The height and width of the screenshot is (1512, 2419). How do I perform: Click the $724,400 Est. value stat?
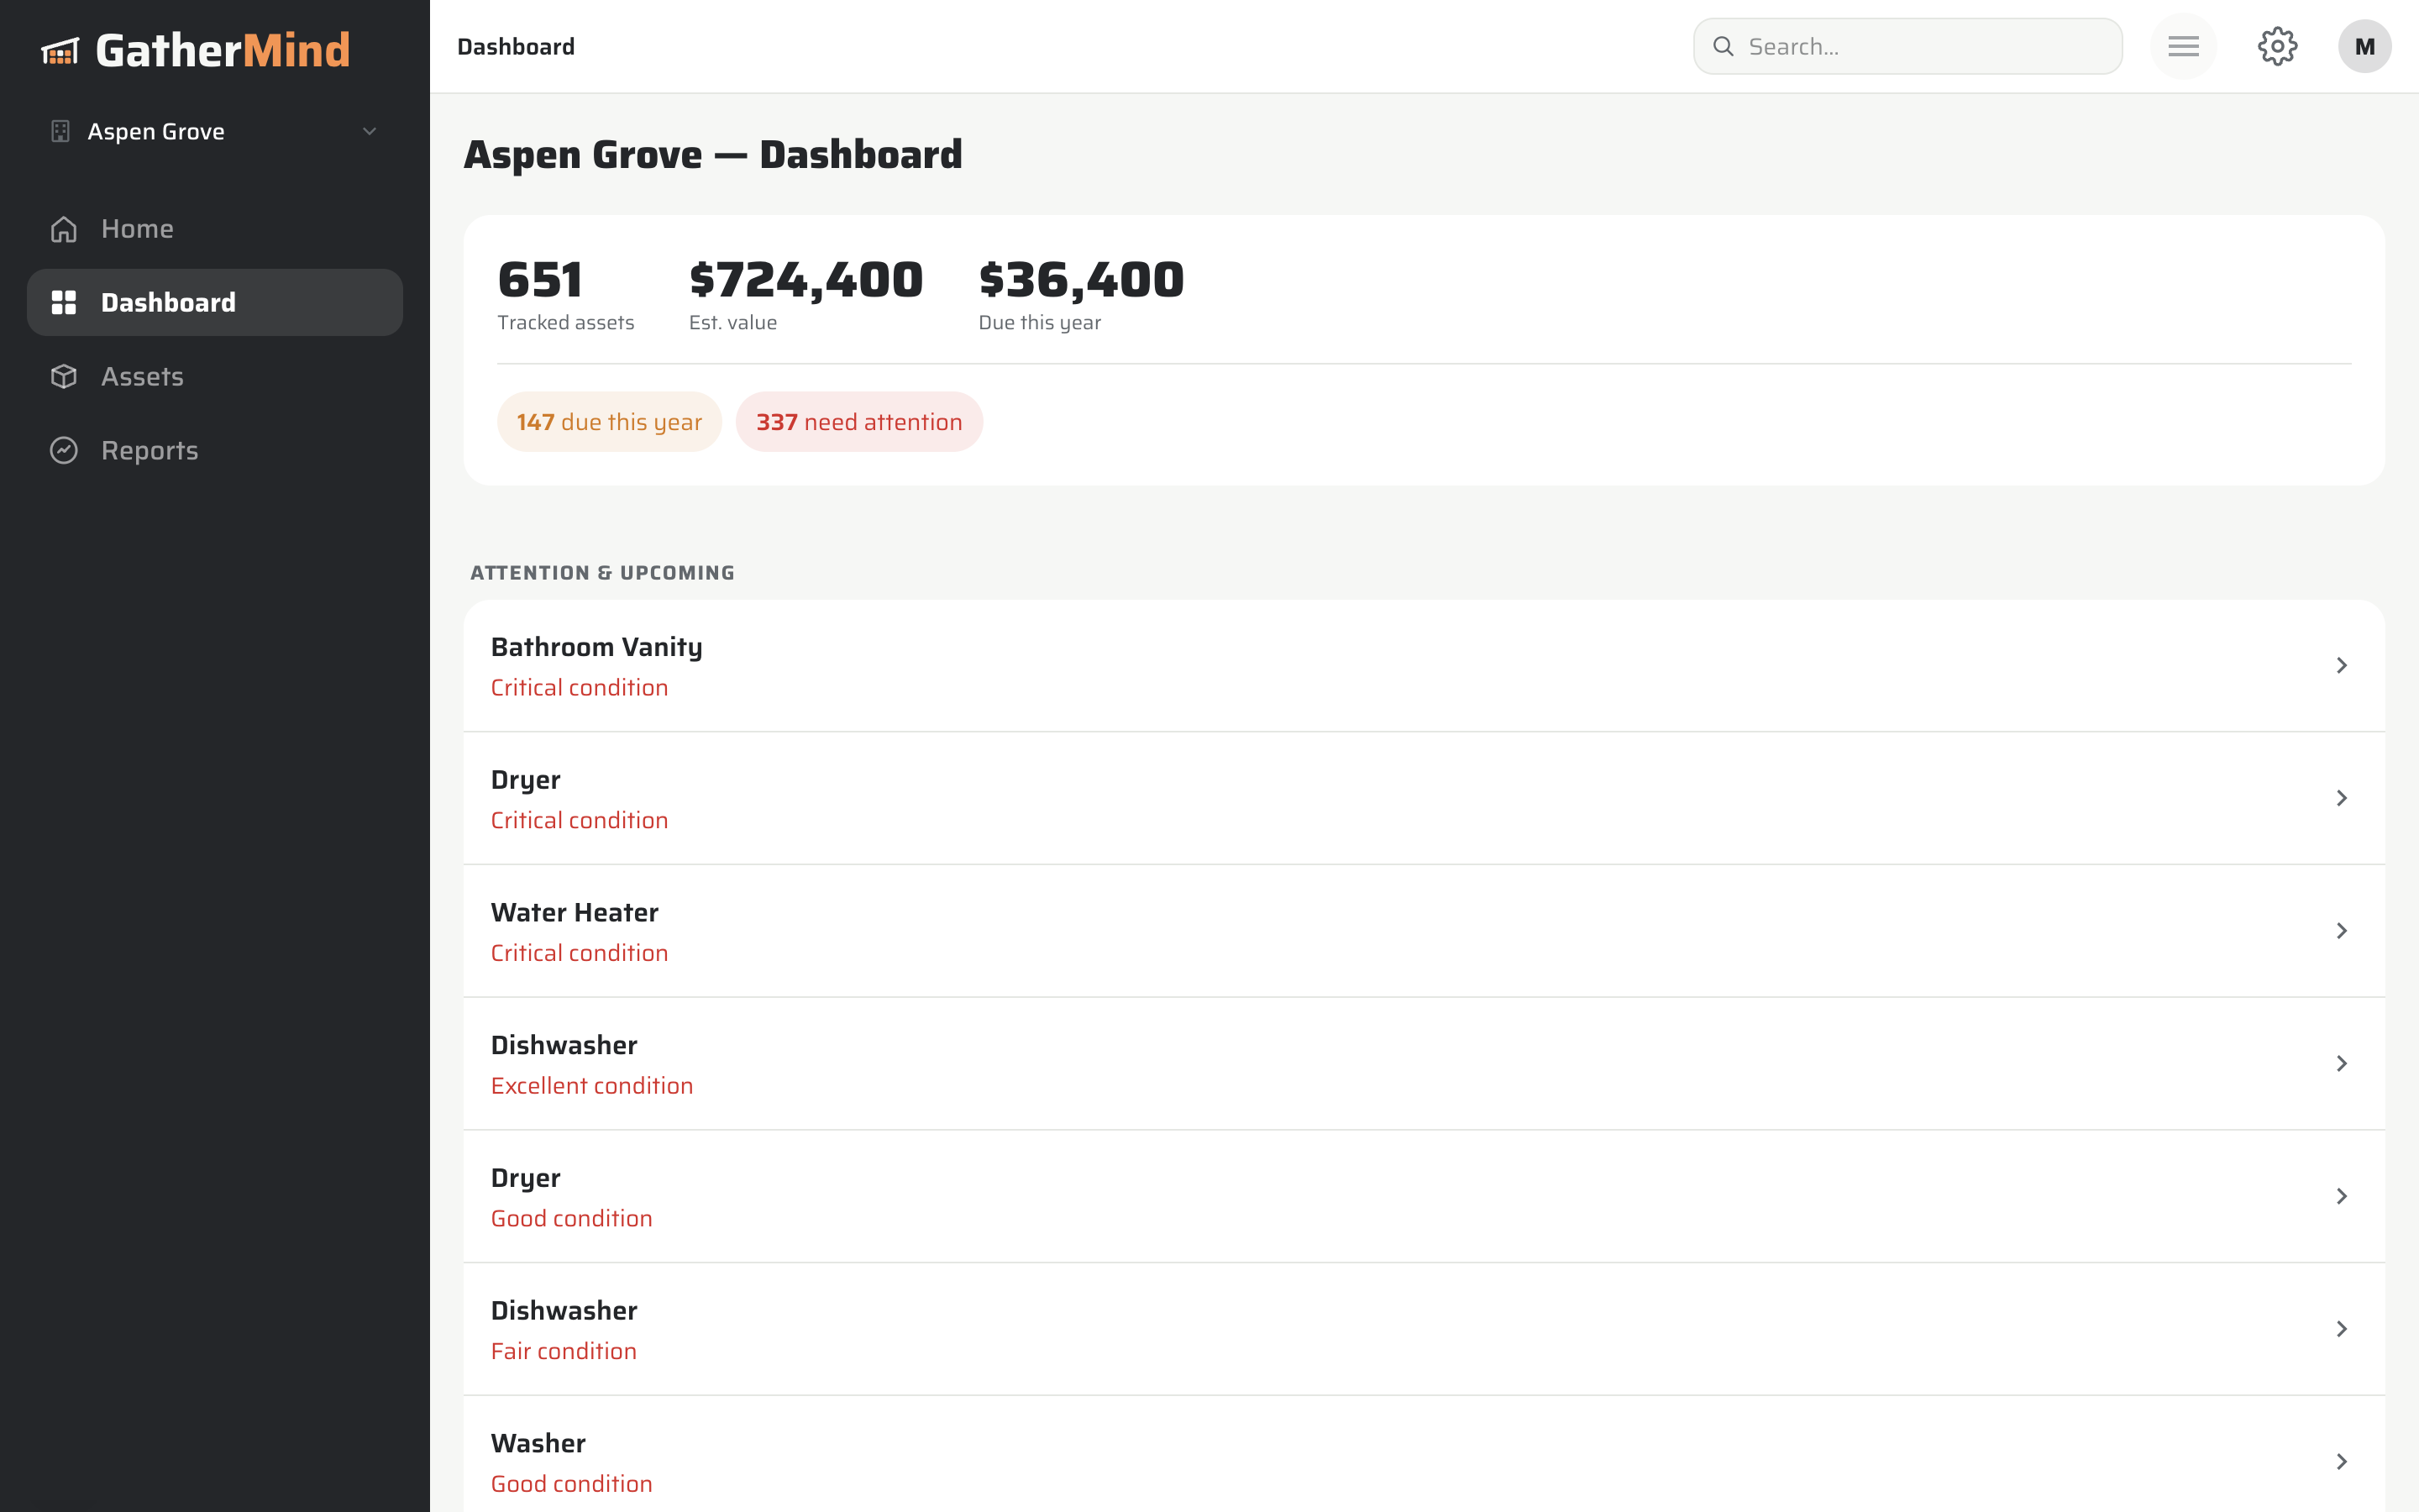(x=805, y=294)
